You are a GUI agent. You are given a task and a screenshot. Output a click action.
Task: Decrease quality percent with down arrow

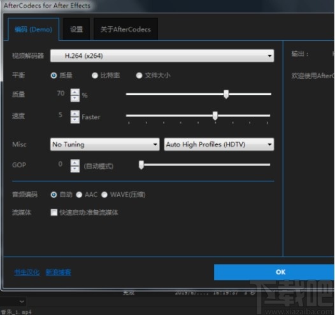click(x=75, y=99)
